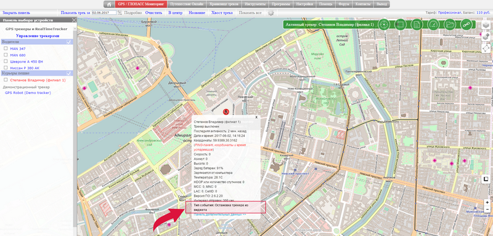The image size is (493, 236).
Task: Open the date picker beside track date field
Action: [x=120, y=13]
